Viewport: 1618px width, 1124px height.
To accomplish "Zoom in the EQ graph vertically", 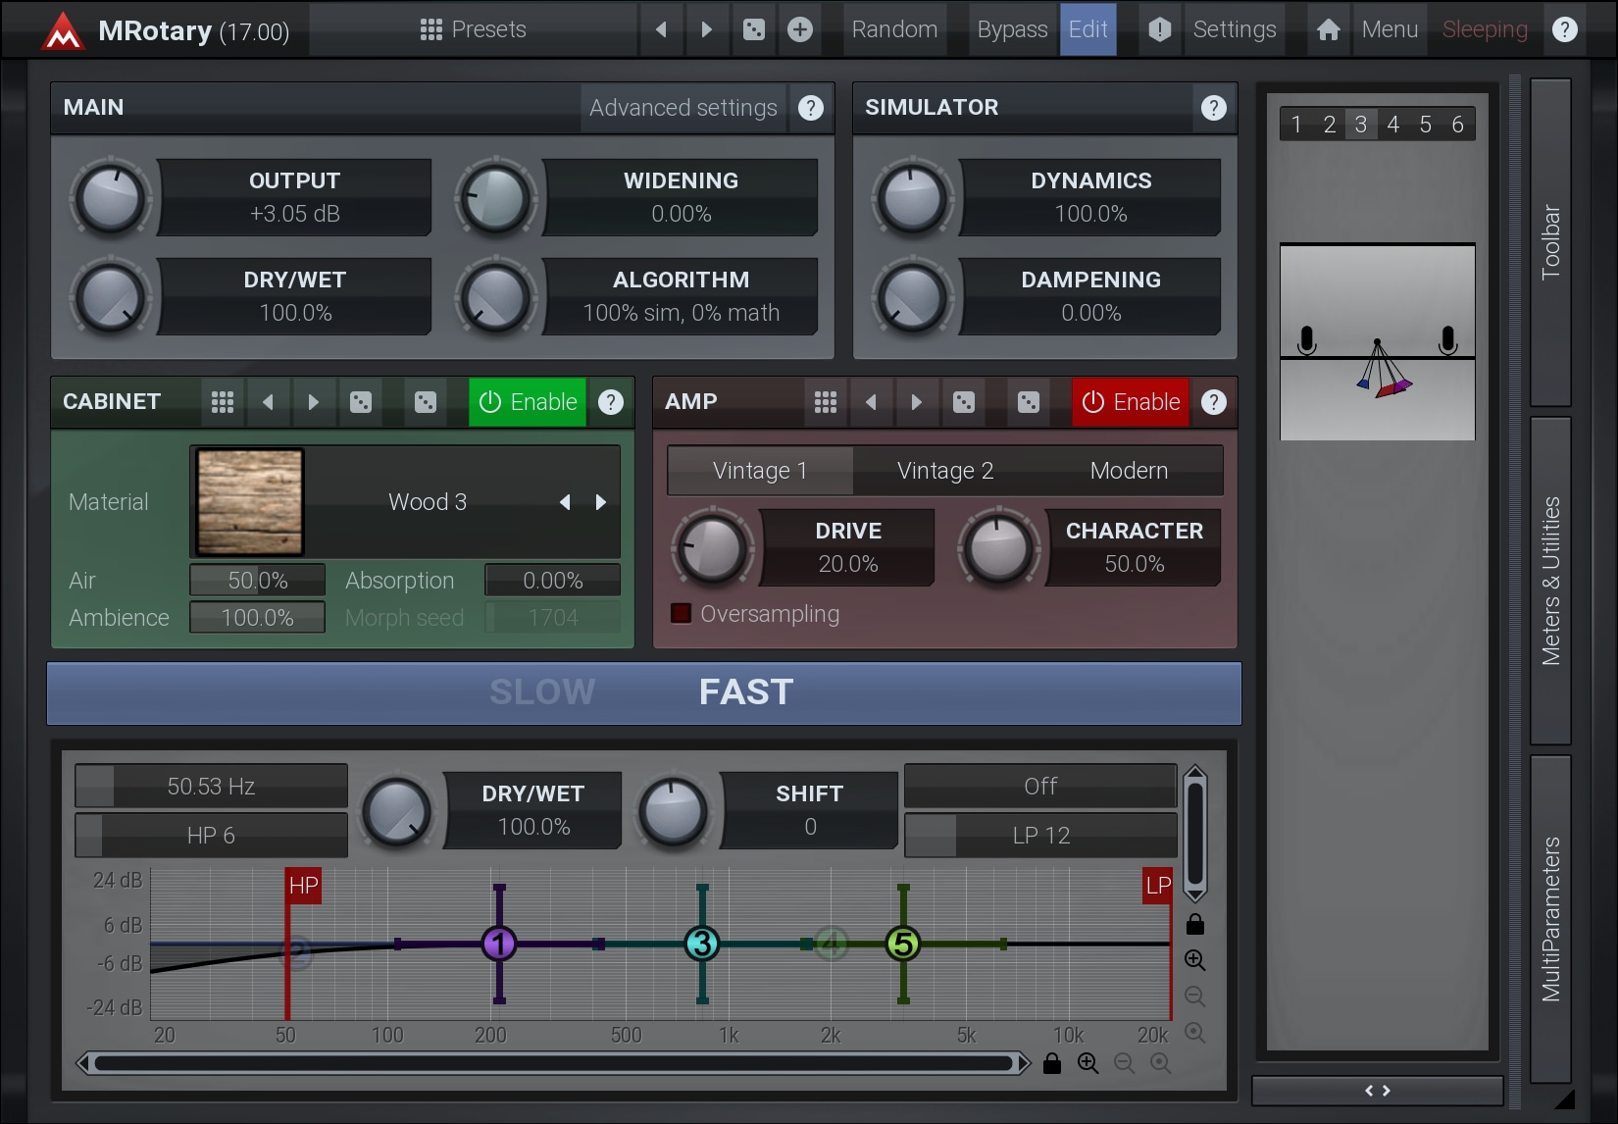I will pos(1194,960).
